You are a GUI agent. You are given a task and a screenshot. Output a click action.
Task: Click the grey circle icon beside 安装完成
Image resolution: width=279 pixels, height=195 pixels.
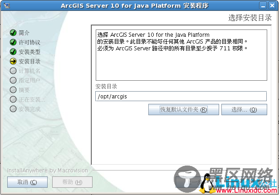coord(13,109)
